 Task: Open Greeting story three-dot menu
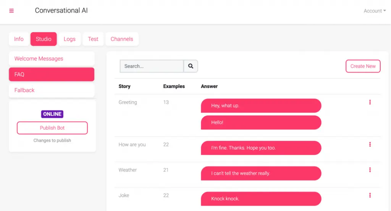370,102
